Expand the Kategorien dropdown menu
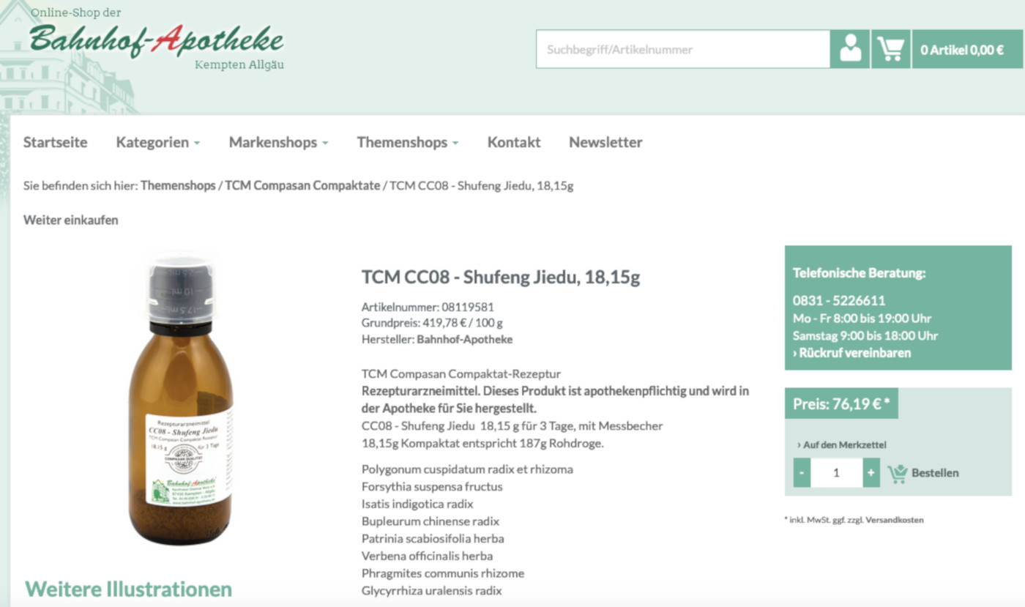 click(x=158, y=142)
